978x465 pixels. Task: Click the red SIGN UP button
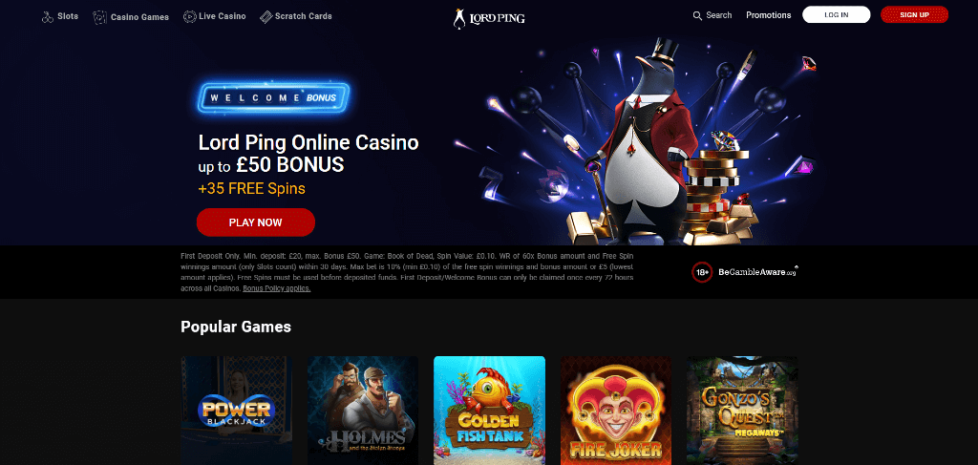click(x=914, y=14)
